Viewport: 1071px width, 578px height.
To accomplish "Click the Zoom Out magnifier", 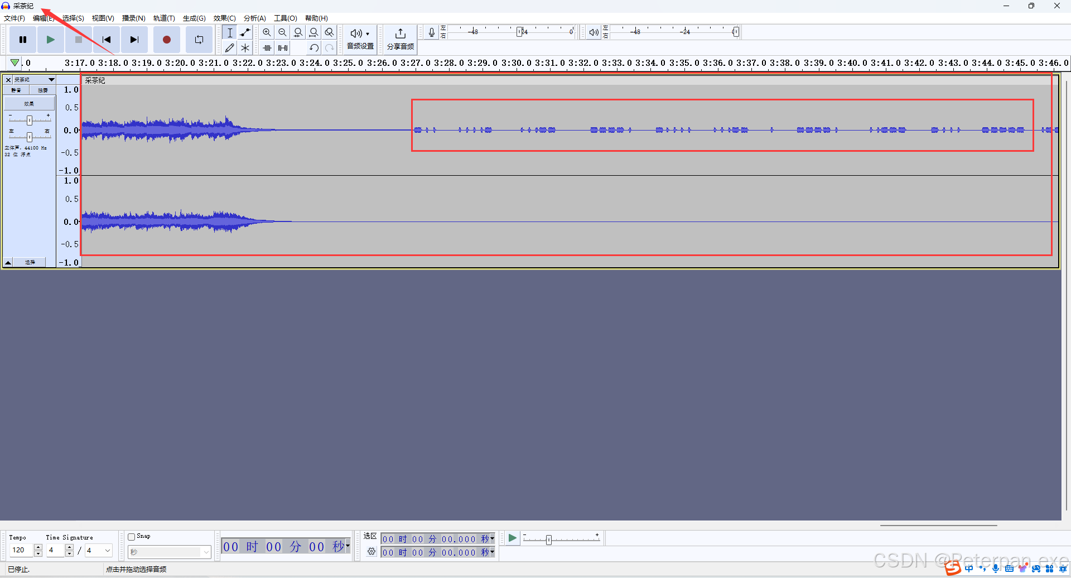I will [x=283, y=32].
